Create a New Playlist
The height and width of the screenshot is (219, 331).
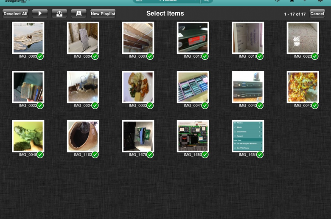click(103, 14)
